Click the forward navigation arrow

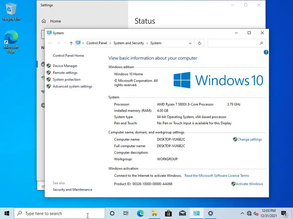click(58, 43)
